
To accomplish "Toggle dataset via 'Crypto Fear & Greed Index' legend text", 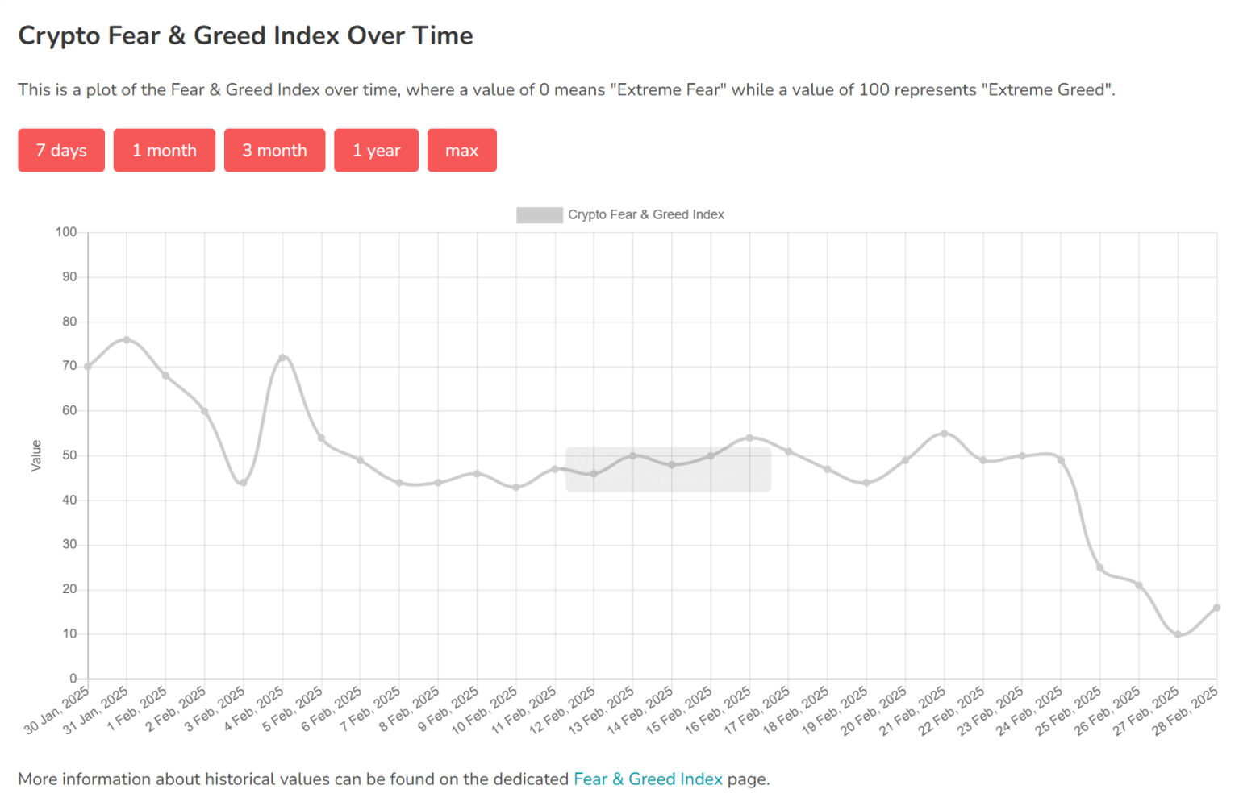I will click(x=645, y=215).
